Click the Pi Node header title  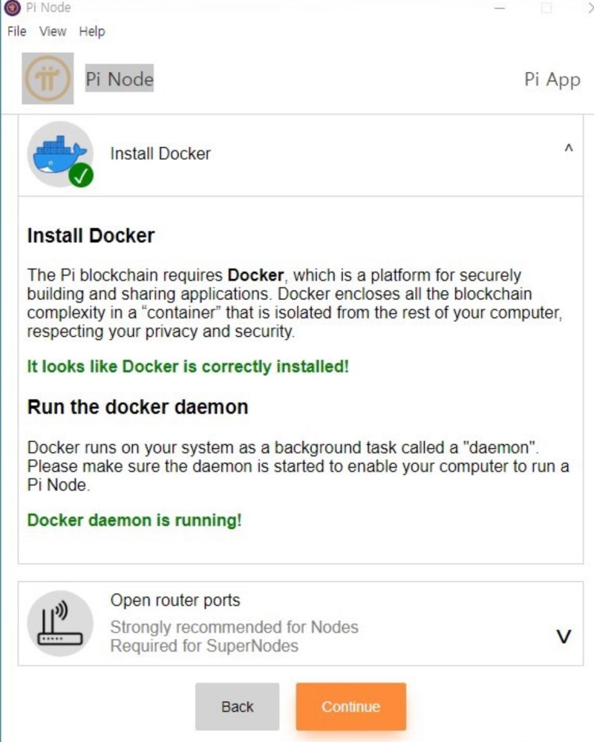(120, 79)
